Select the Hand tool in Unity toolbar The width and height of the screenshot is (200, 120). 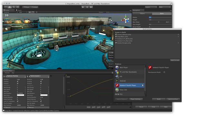(x=5, y=7)
